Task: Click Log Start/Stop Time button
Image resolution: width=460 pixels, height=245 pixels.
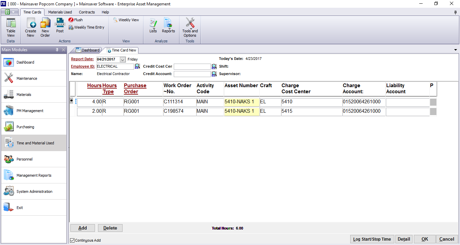Action: point(372,239)
